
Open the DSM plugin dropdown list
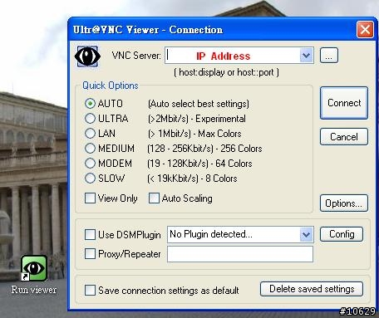pos(306,235)
